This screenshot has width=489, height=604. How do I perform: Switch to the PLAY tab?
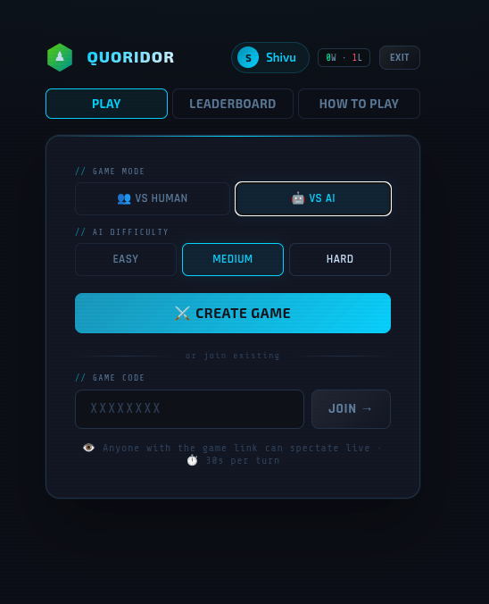coord(106,104)
